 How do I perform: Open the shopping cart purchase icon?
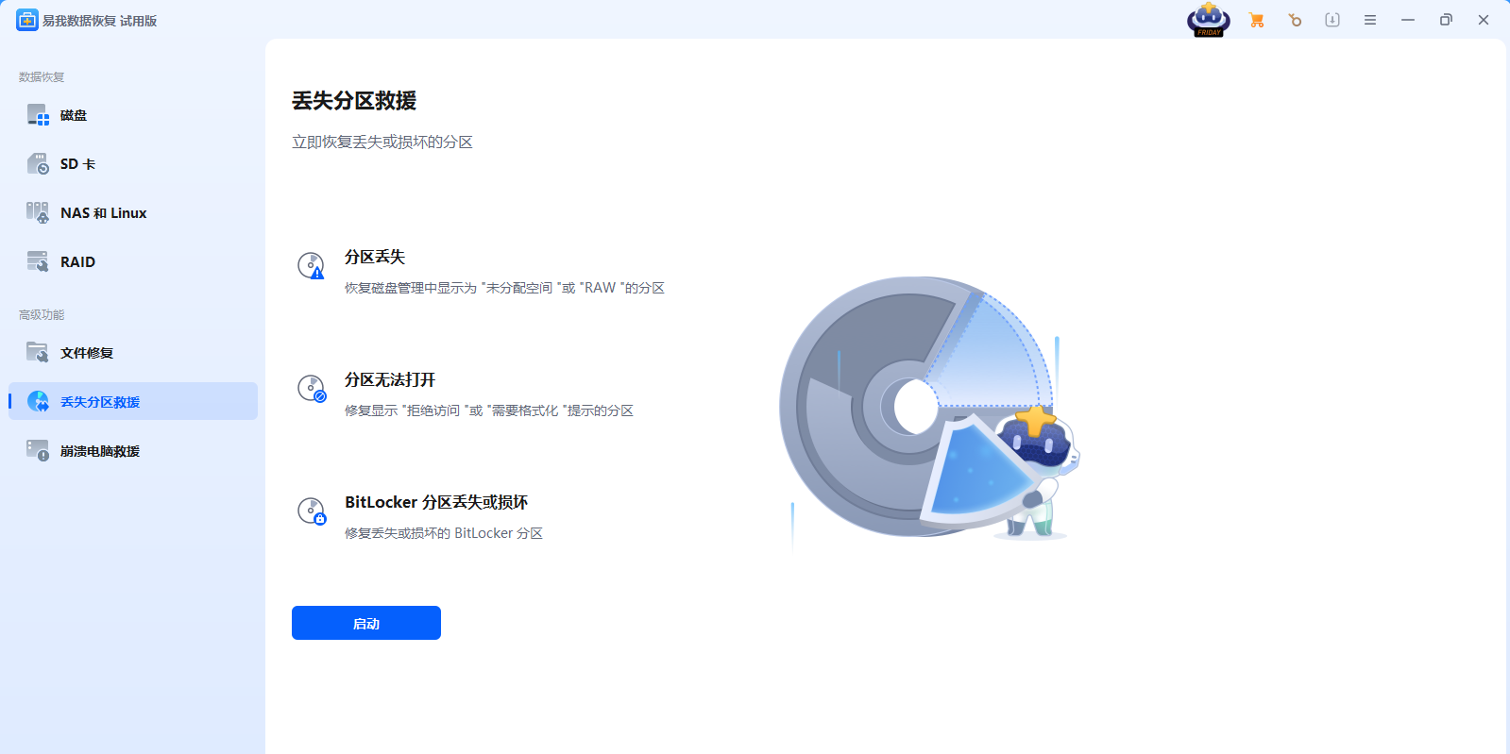1256,20
